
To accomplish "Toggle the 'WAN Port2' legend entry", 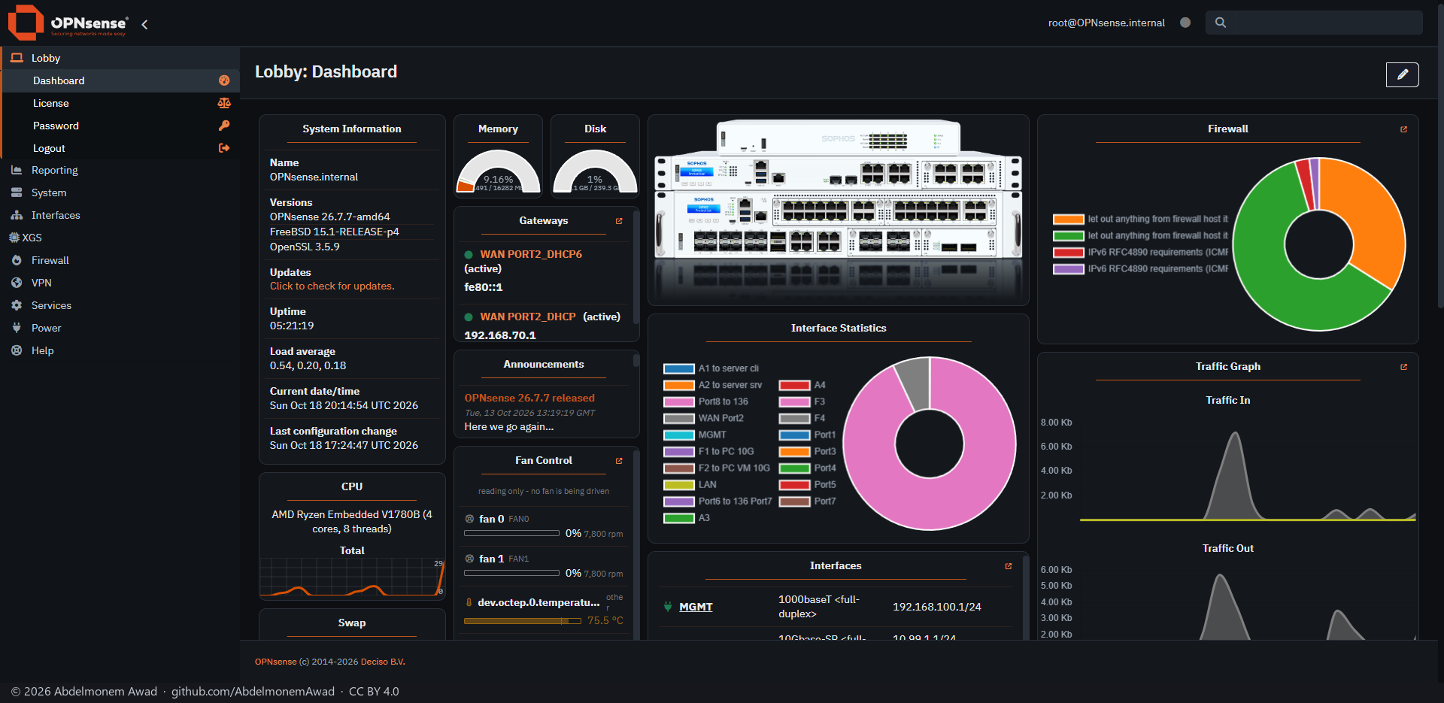I will 704,418.
